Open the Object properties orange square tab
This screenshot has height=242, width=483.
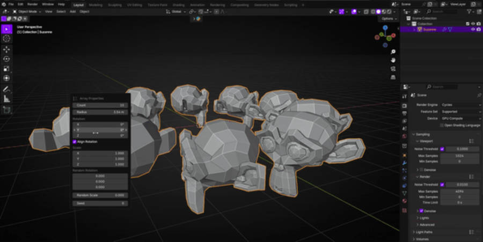tap(405, 156)
